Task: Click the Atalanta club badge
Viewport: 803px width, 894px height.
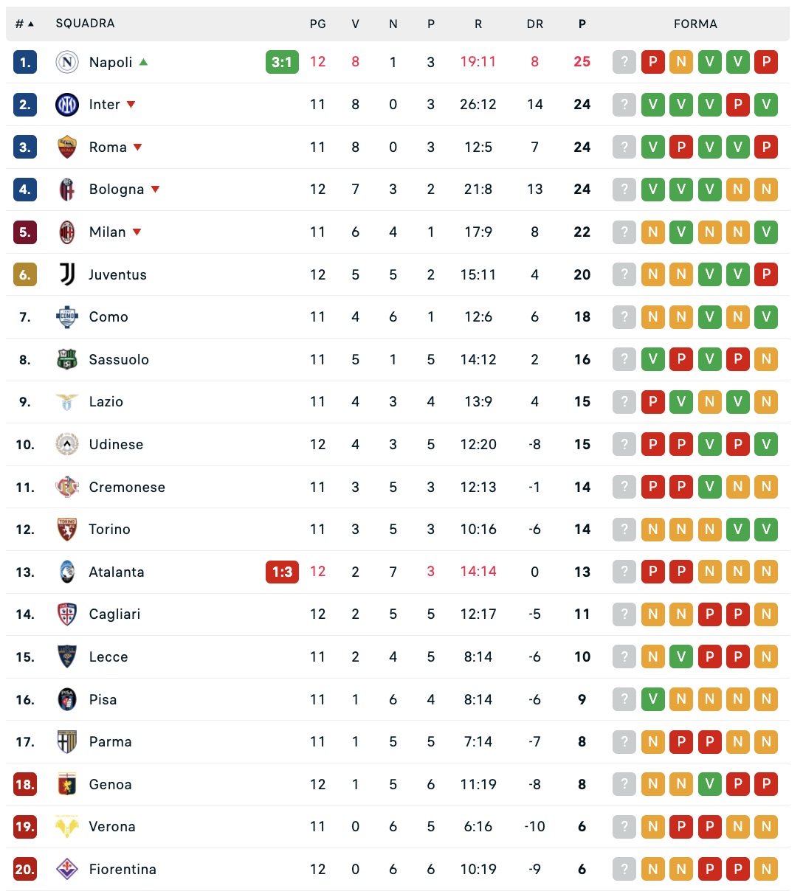Action: pos(67,572)
